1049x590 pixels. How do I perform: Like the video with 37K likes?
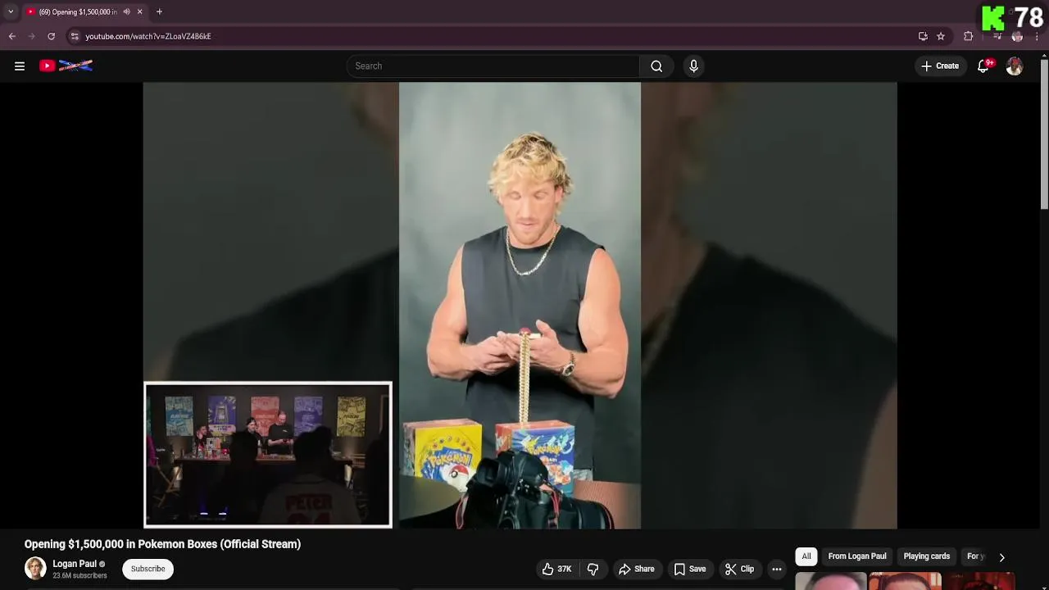point(556,569)
